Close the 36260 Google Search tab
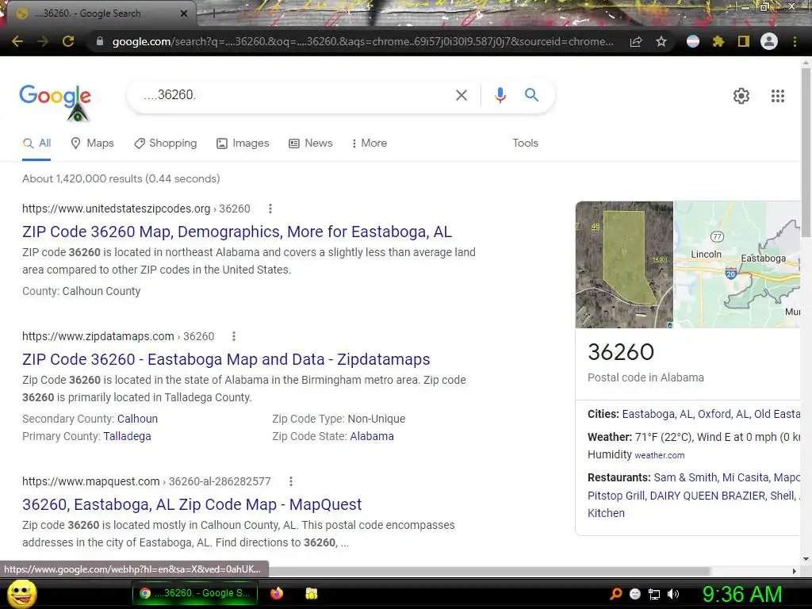 point(184,13)
